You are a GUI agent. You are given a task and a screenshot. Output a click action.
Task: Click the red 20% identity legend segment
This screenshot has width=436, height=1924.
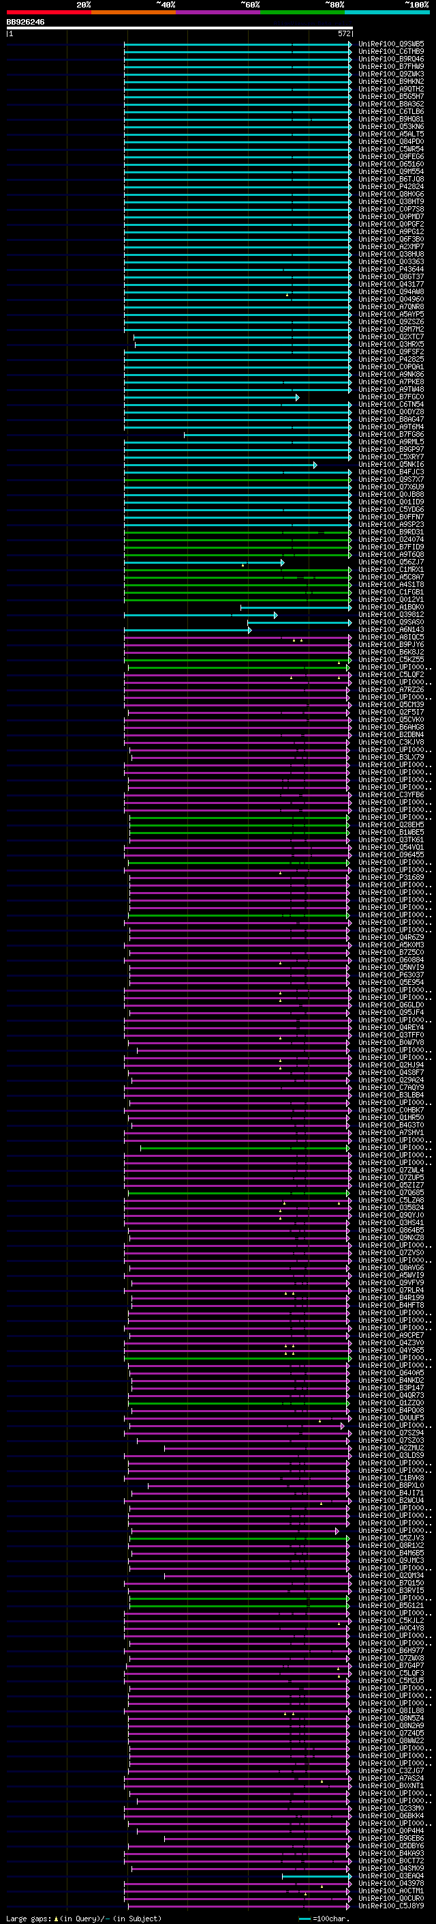pyautogui.click(x=48, y=12)
